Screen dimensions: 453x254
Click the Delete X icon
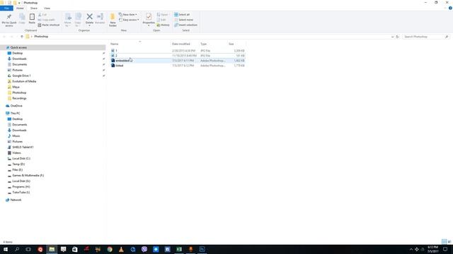pyautogui.click(x=90, y=17)
